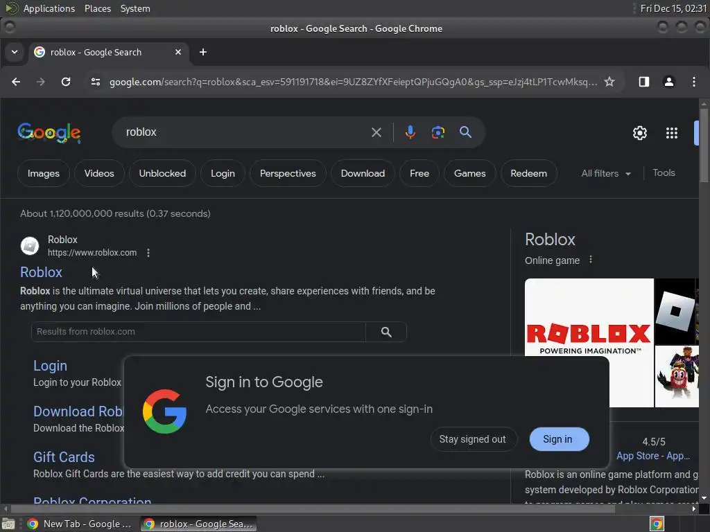Screen dimensions: 710x532
Task: Switch to roblox Google Search taskbar window
Action: point(199,524)
